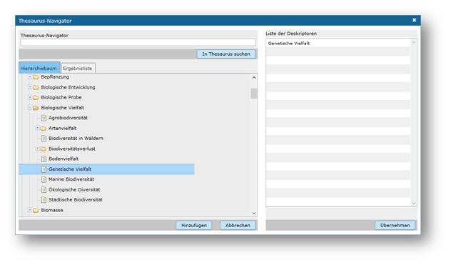
Task: Click the descriptor list scroll up arrow
Action: coord(414,42)
